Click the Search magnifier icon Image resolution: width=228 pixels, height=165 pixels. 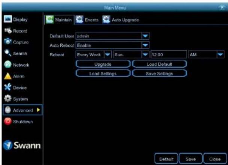coord(8,53)
